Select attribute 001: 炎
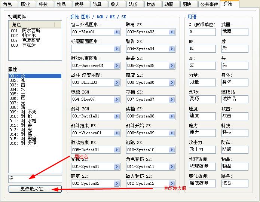Viewport: 260px width, 202px height. click(x=35, y=76)
